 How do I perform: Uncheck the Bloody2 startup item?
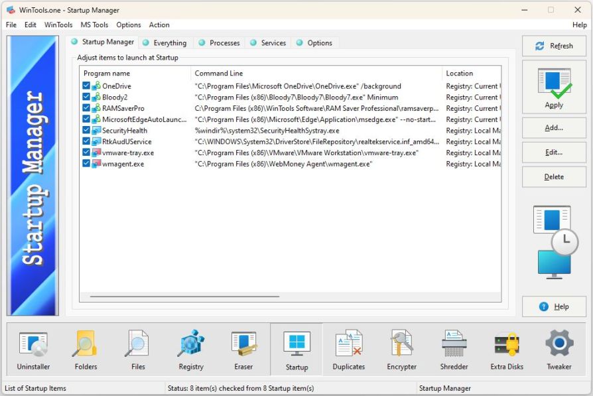[x=86, y=97]
